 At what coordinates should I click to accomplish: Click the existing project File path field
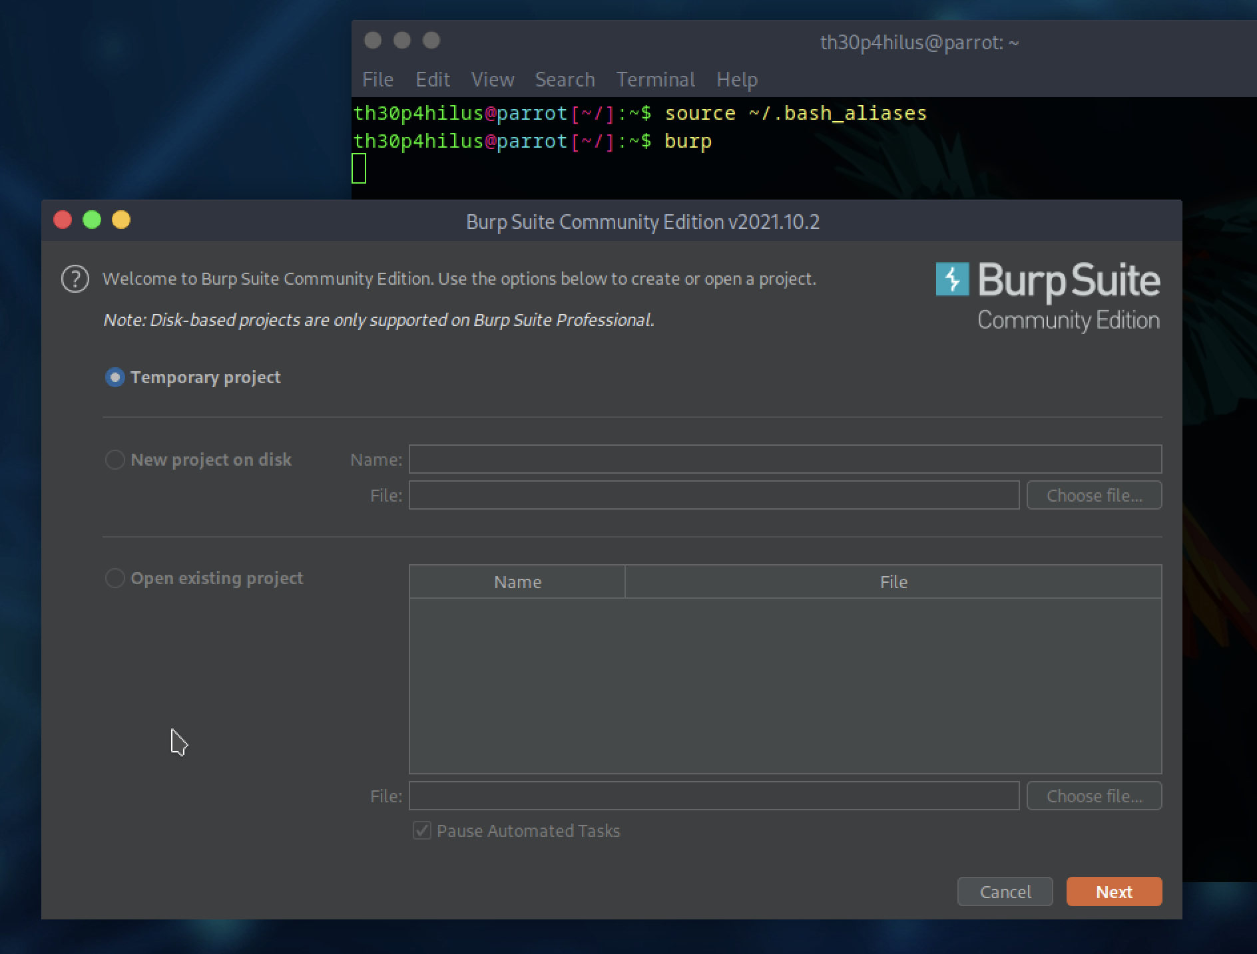[713, 796]
